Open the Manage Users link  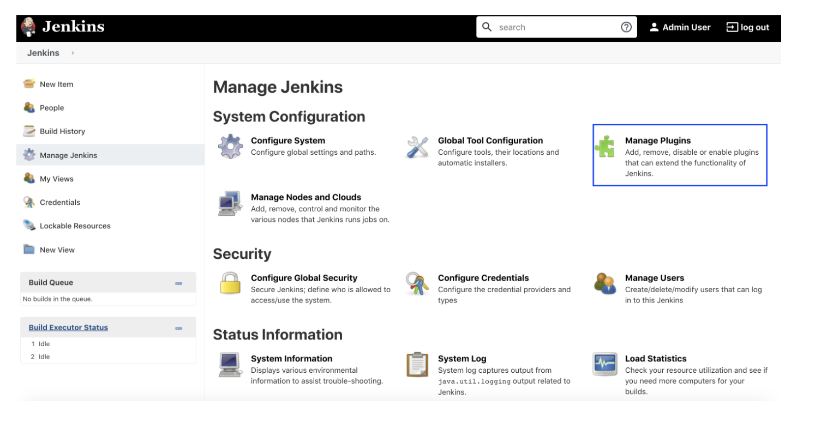tap(654, 278)
